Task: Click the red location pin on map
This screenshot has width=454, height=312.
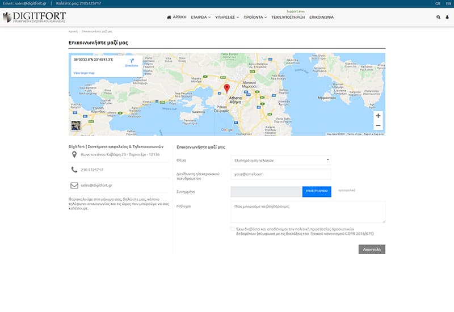Action: pos(227,88)
